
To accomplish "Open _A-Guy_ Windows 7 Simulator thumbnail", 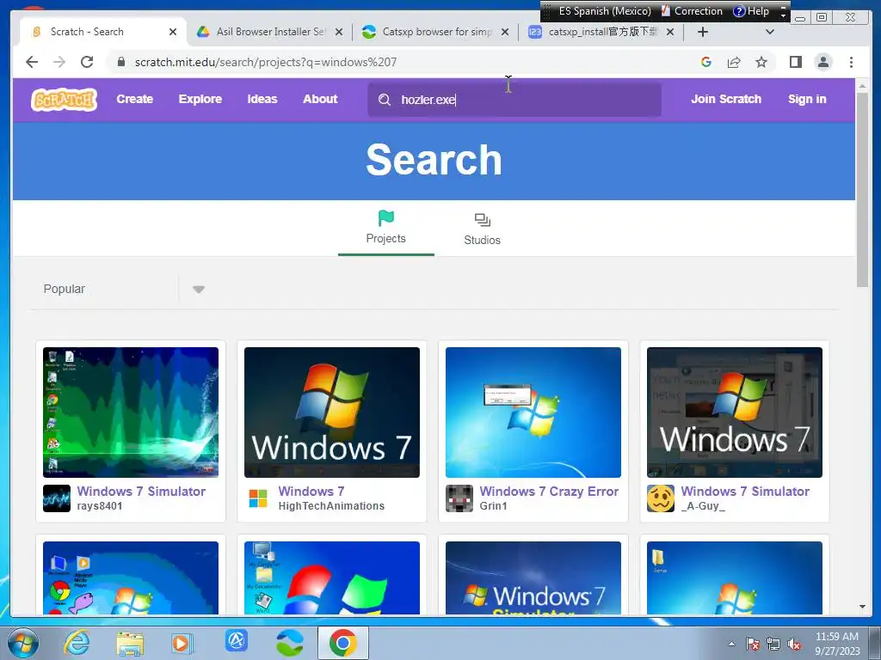I will (735, 412).
